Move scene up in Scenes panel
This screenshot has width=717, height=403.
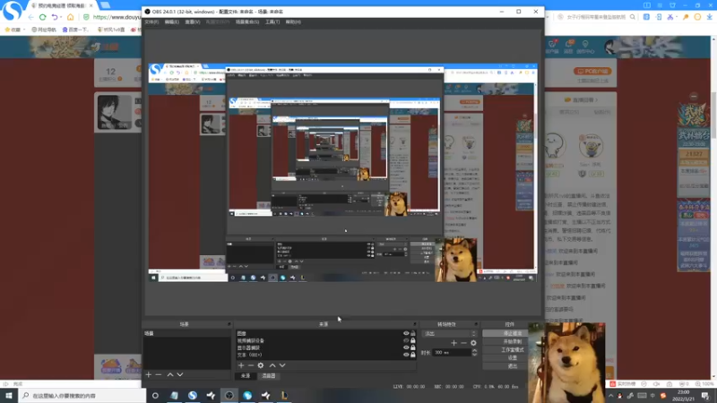[x=170, y=374]
